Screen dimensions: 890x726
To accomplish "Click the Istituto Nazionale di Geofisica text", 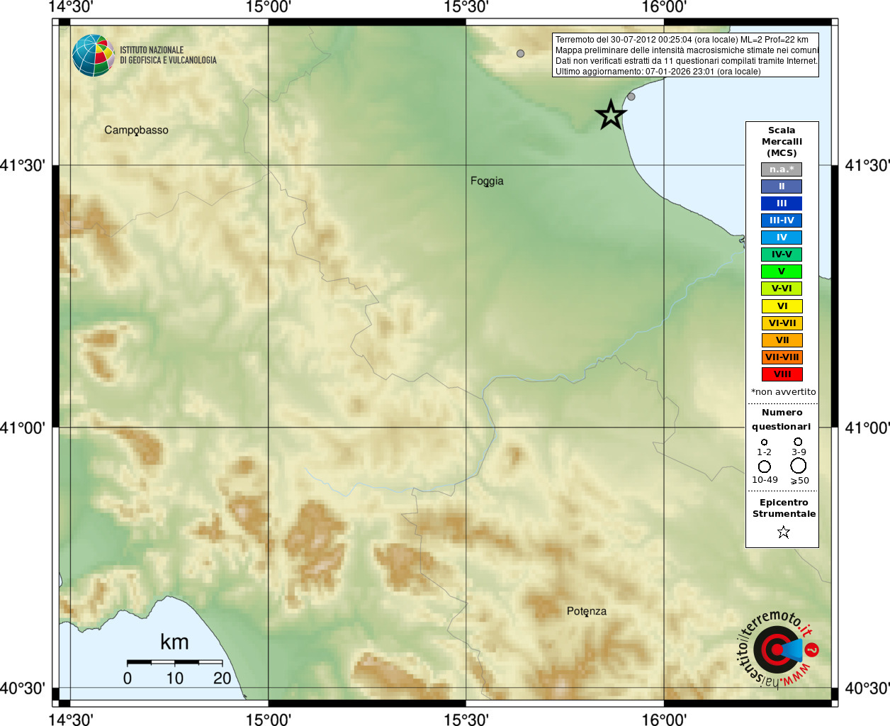I will (168, 55).
